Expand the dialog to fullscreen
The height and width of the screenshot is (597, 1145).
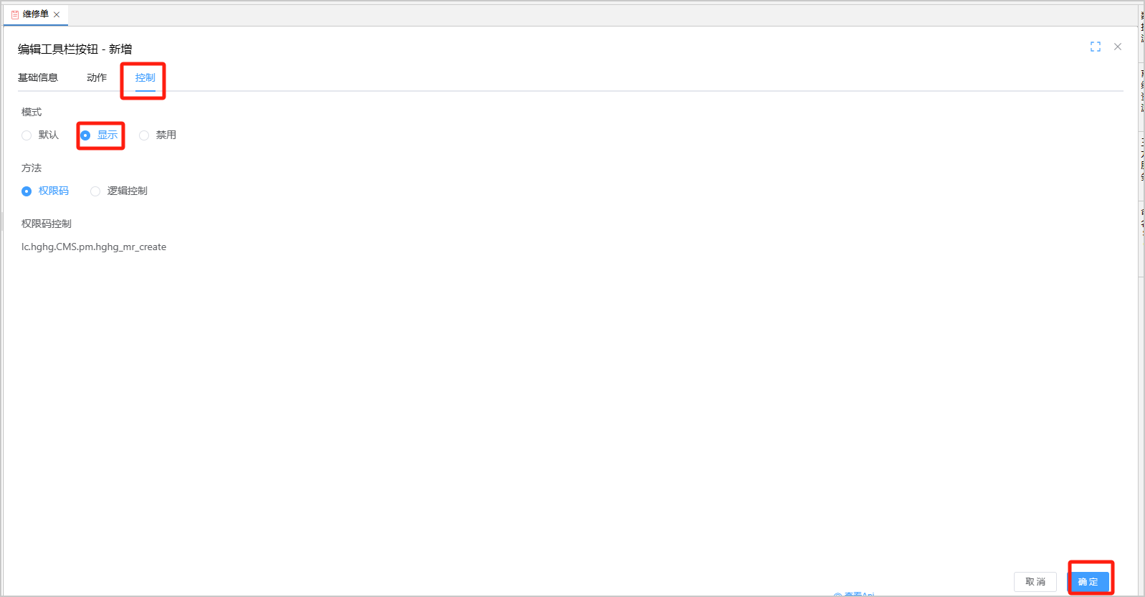(x=1095, y=47)
